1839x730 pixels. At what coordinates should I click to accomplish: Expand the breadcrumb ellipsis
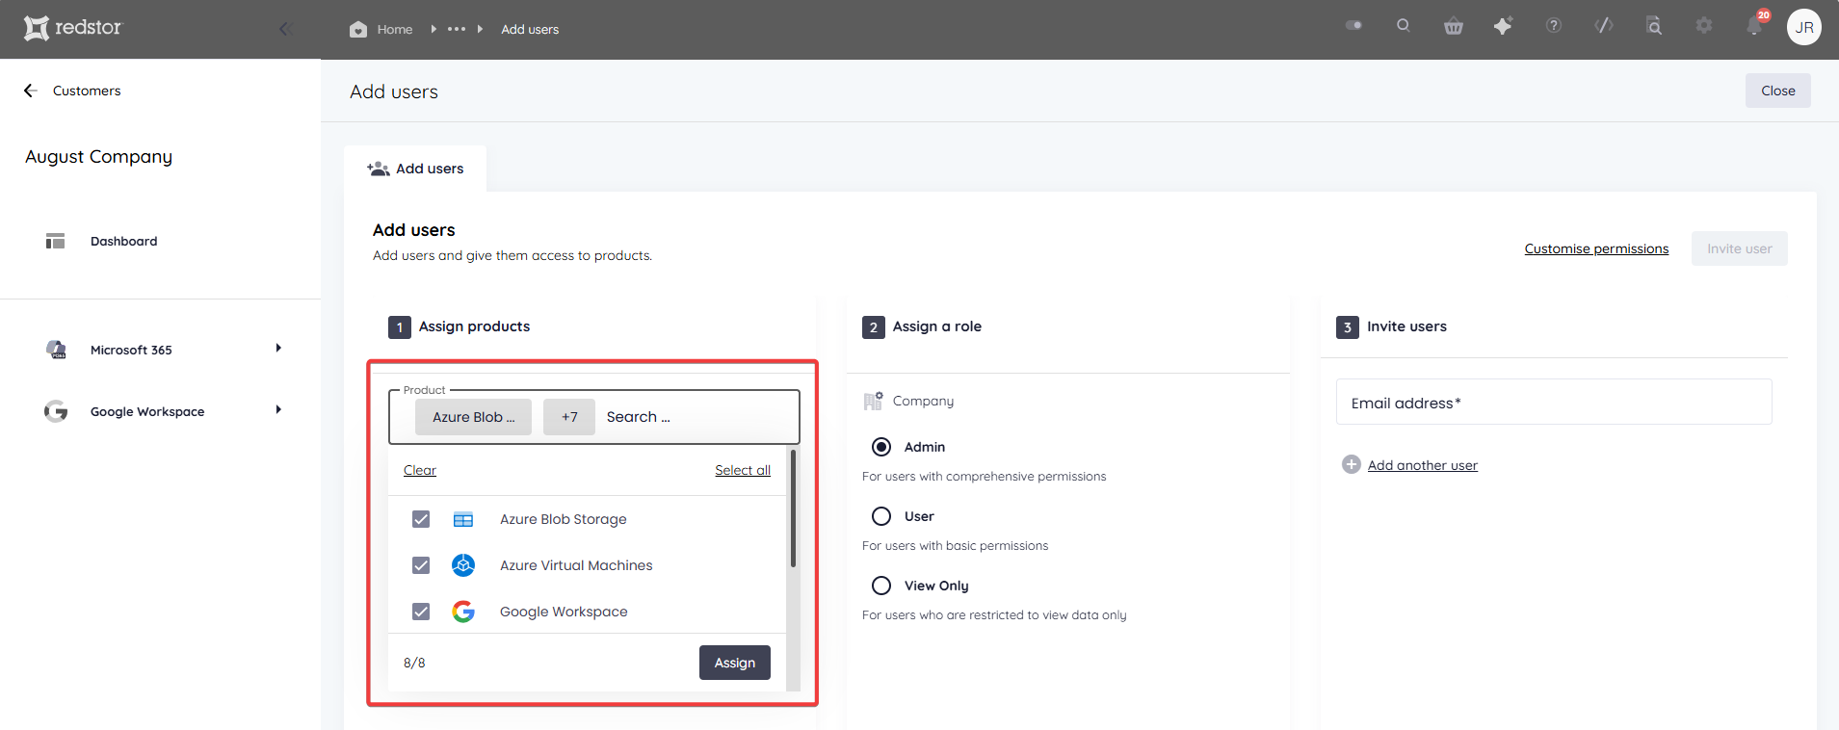point(457,29)
